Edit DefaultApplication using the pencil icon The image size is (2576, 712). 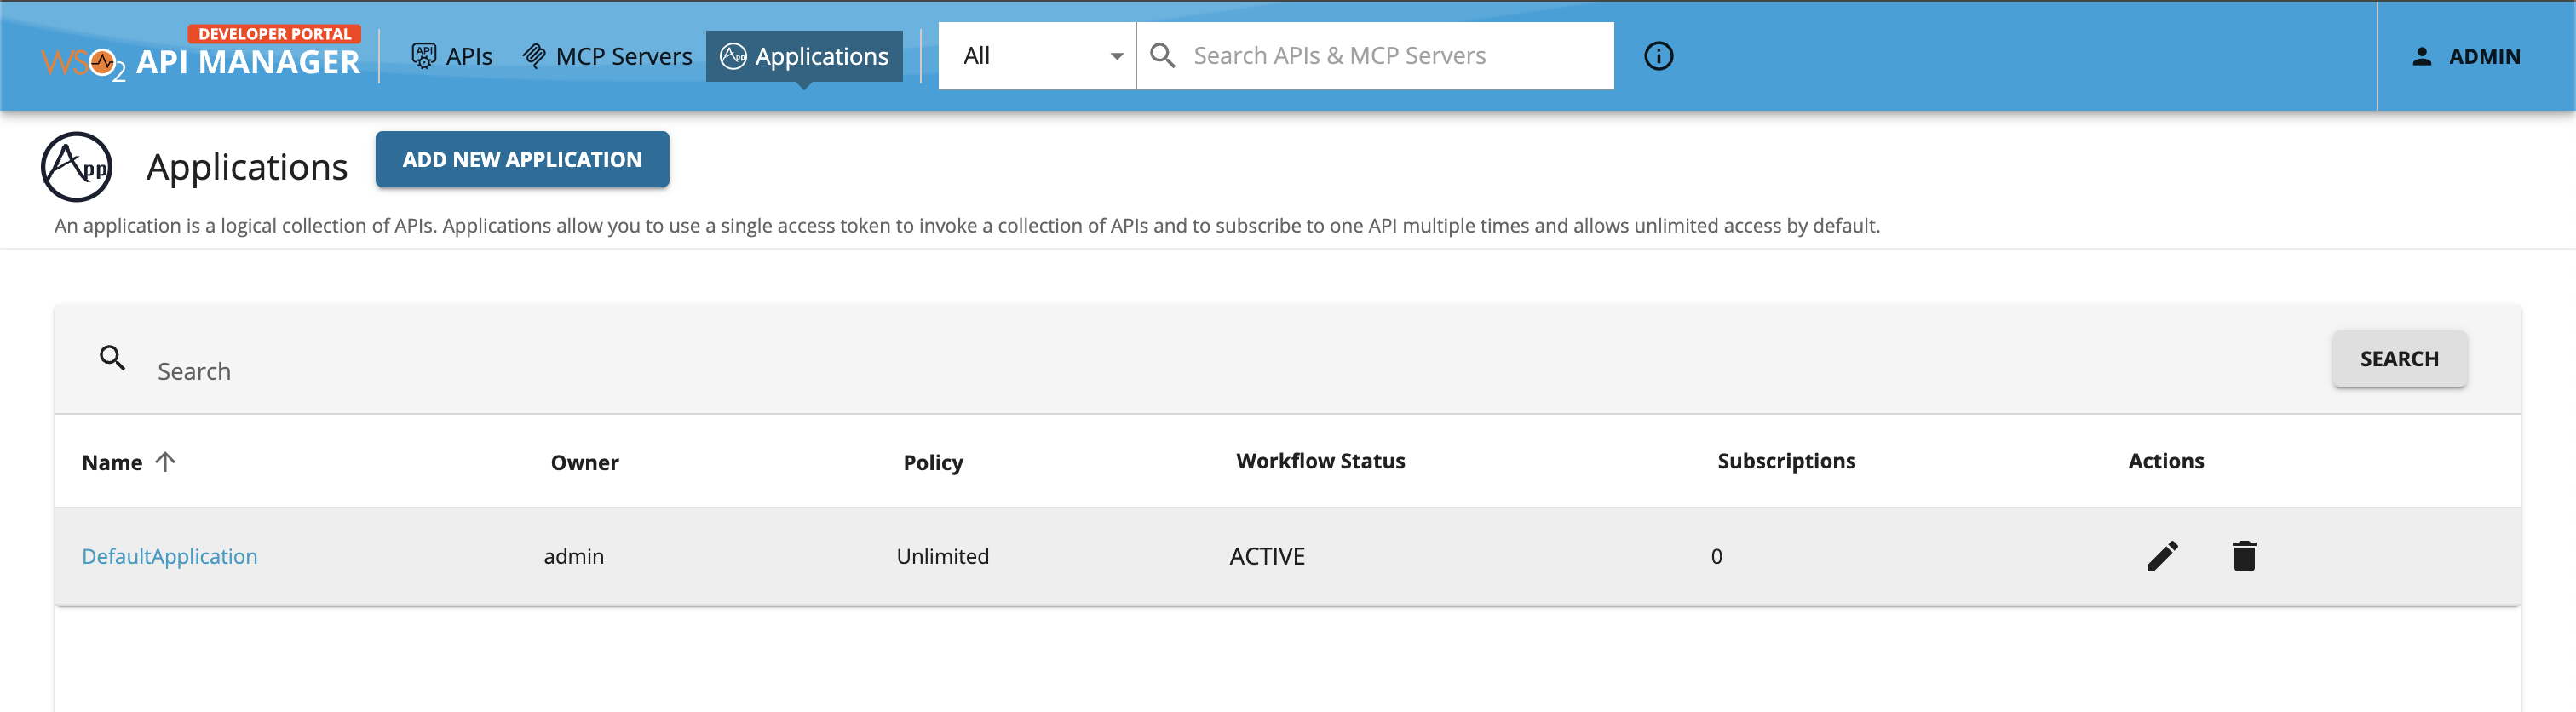click(2161, 556)
